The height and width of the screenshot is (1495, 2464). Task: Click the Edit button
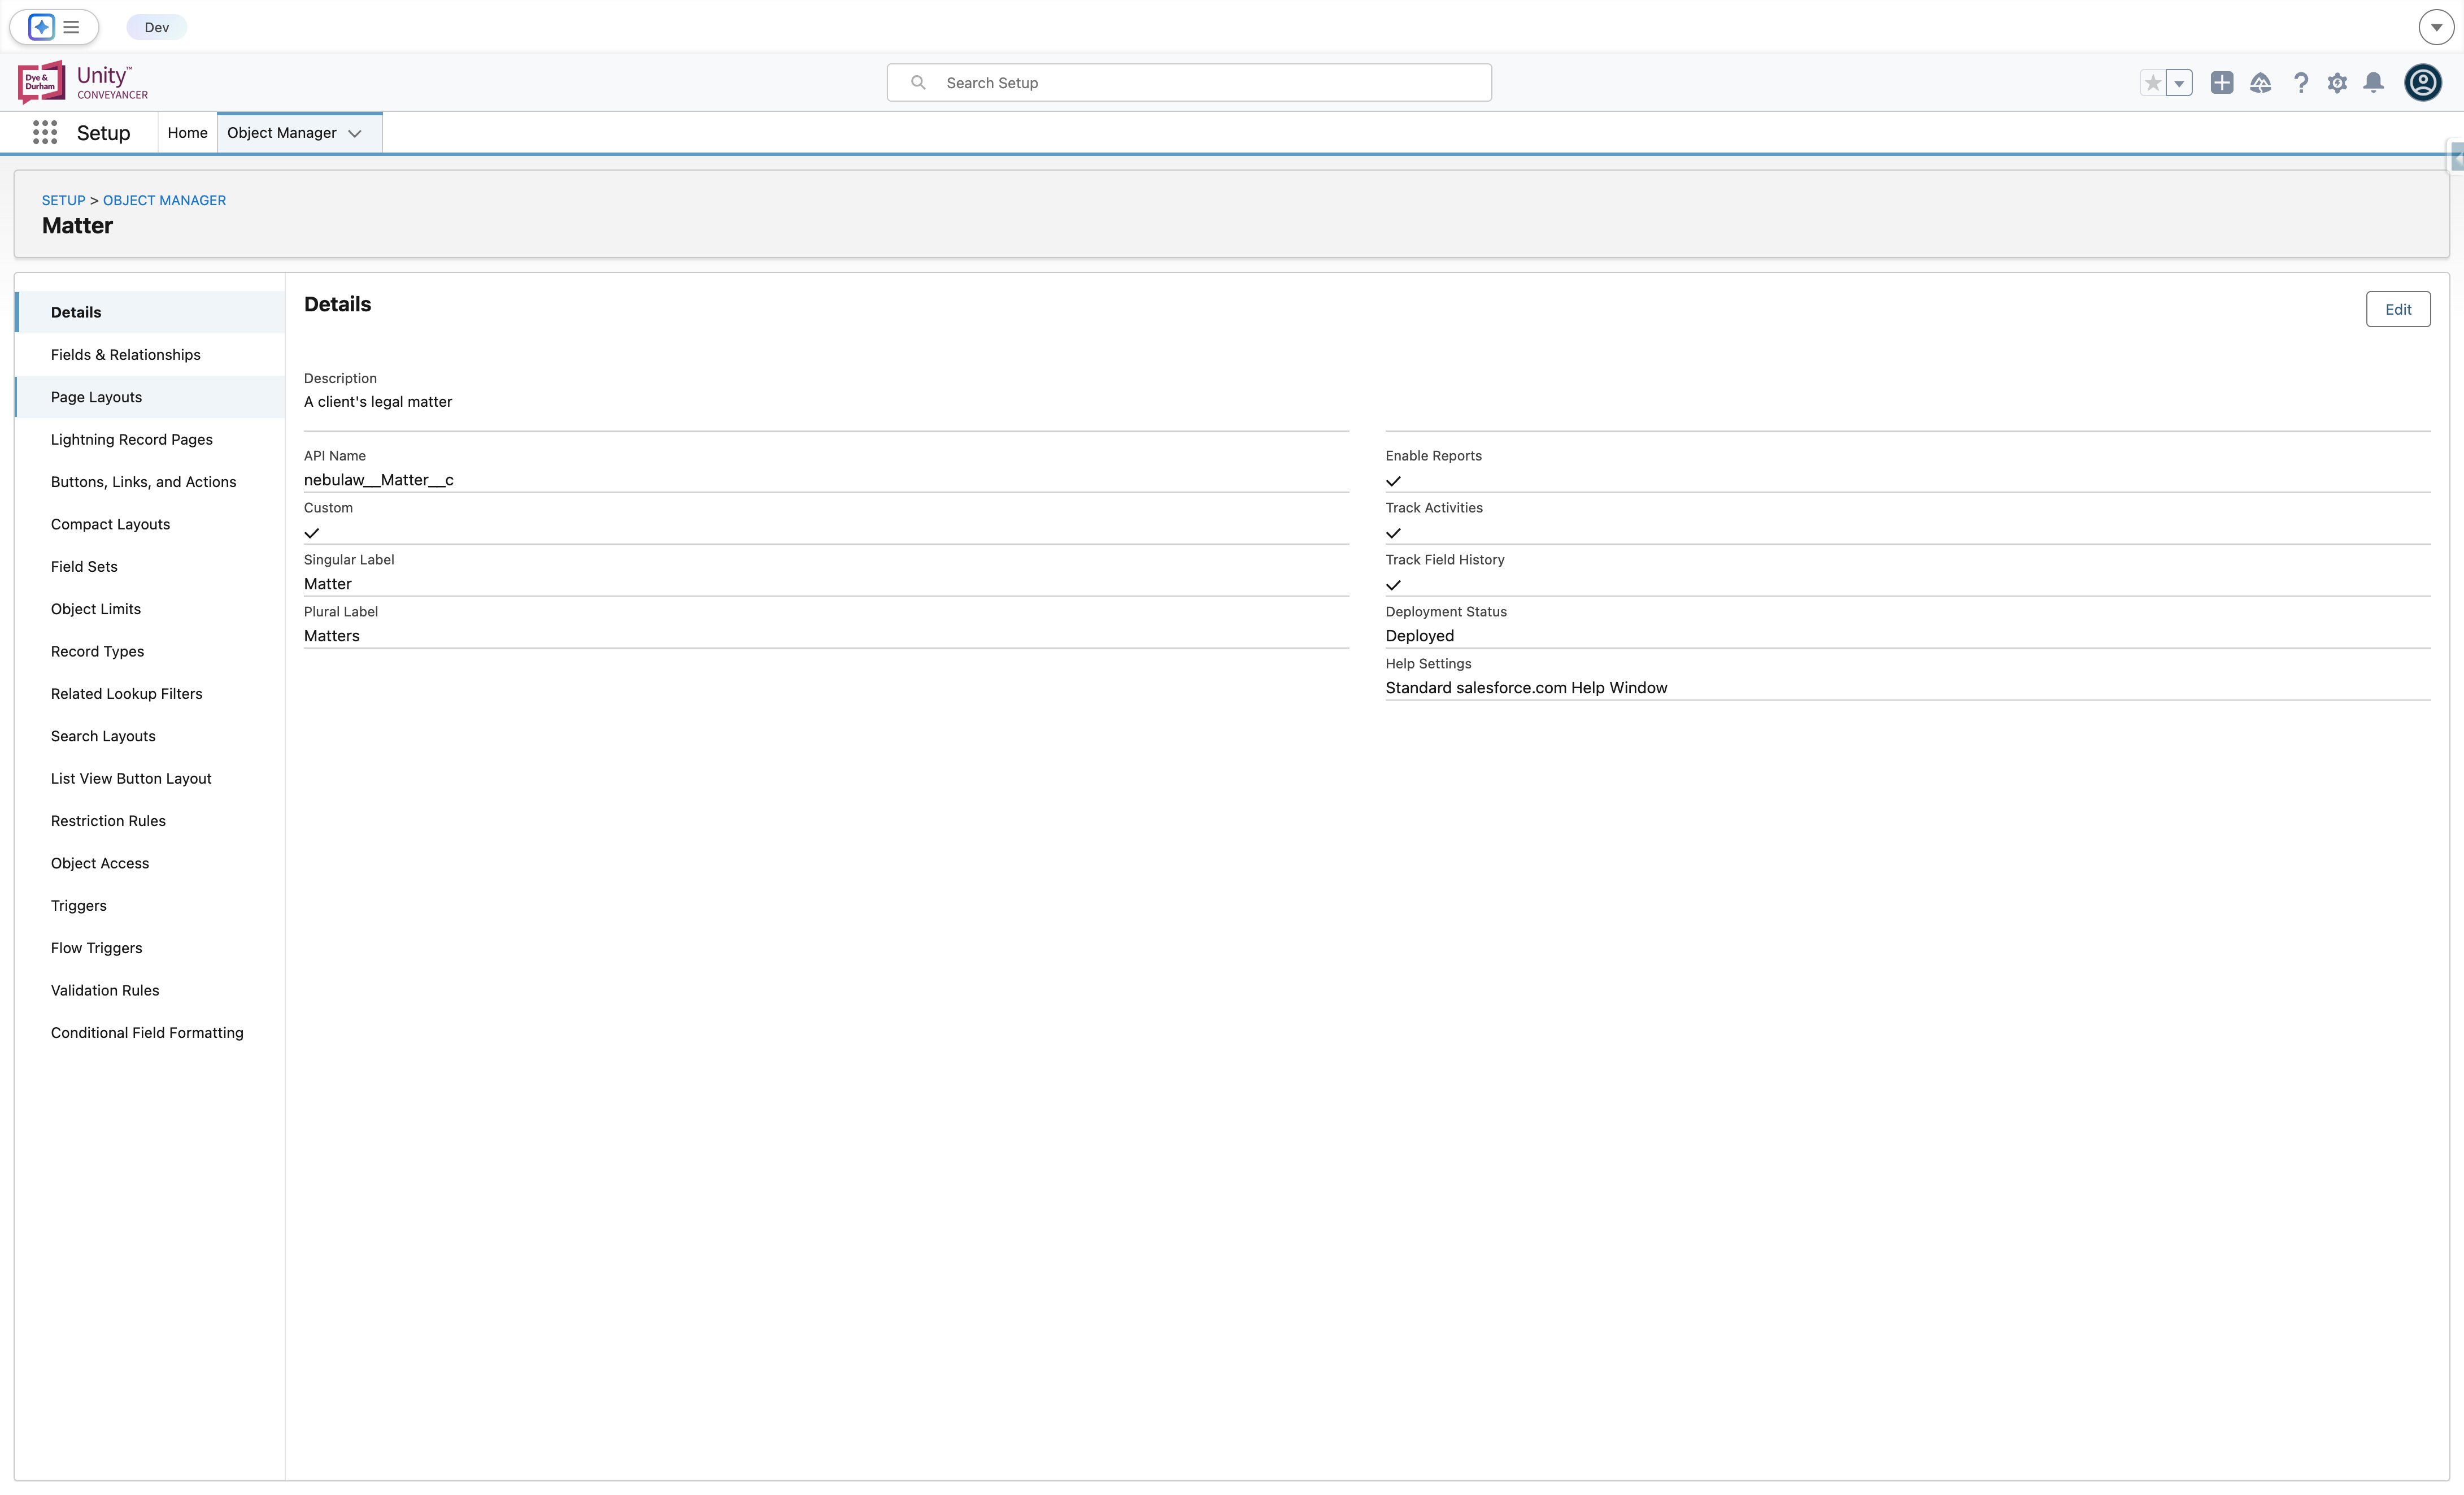[2398, 309]
